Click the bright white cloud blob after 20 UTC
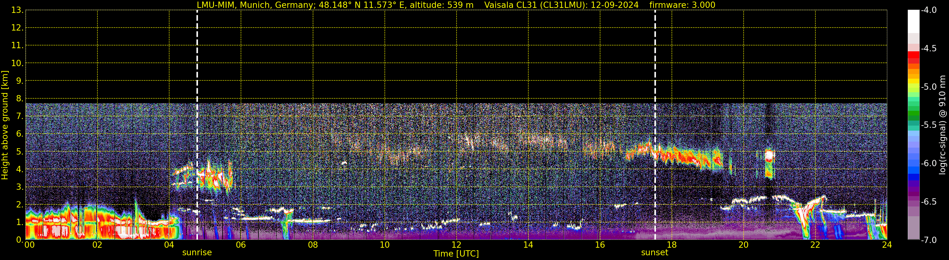This screenshot has height=260, width=949. pos(769,156)
